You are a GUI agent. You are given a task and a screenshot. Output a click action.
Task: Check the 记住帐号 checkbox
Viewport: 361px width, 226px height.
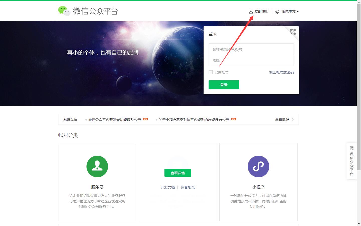[x=211, y=72]
